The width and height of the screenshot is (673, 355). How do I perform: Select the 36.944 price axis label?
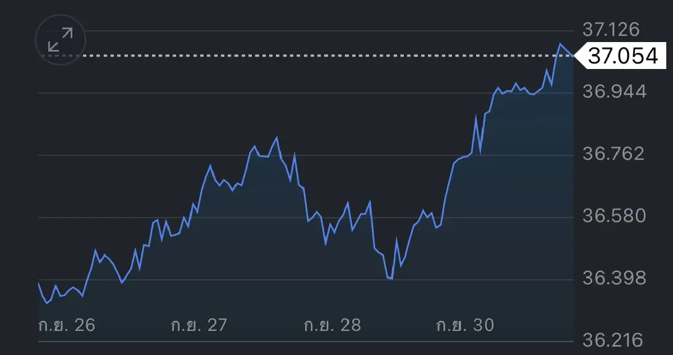(x=614, y=91)
